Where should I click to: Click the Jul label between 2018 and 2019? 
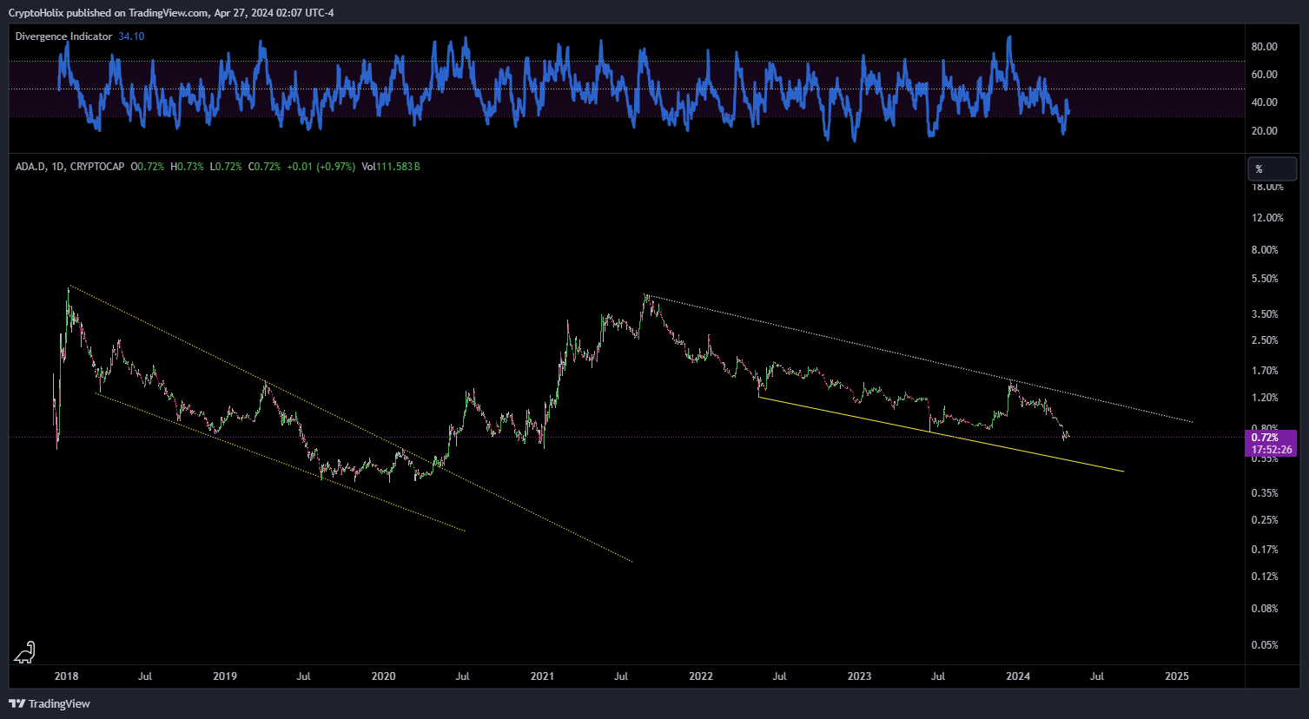click(145, 676)
